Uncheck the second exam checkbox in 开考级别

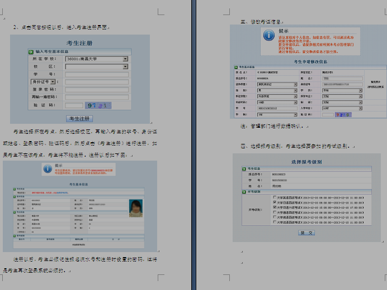(x=275, y=202)
